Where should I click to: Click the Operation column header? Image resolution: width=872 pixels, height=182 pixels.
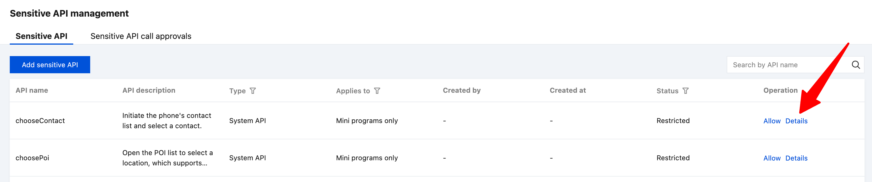[x=780, y=90]
